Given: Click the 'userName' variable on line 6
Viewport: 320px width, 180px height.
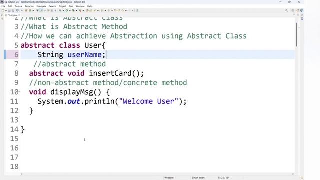Looking at the screenshot, I should click(84, 55).
